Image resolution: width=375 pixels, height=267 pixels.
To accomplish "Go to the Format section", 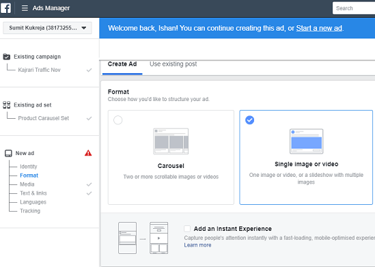I will coord(29,175).
